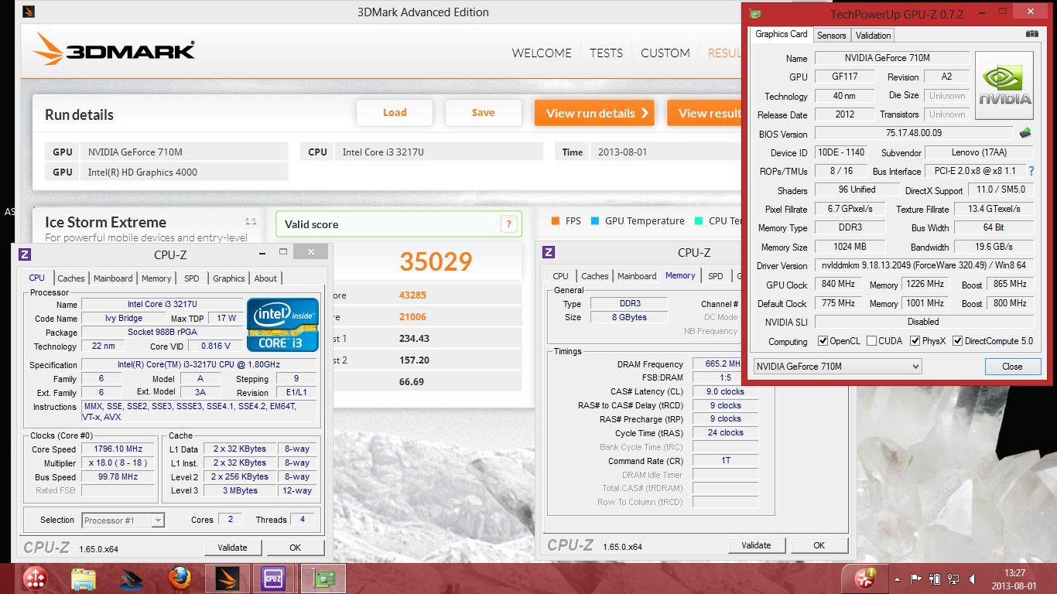
Task: Click the left CPU-Z window's title bar icon
Action: [x=25, y=254]
